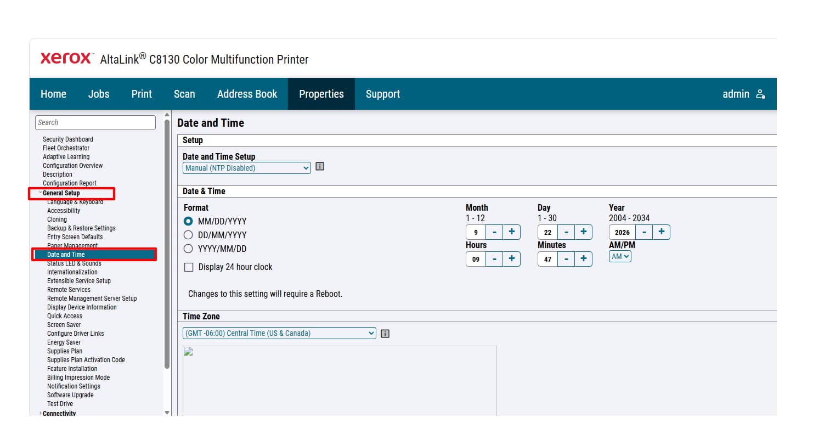This screenshot has width=813, height=428.
Task: Open info icon beside Time Zone dropdown
Action: tap(385, 333)
